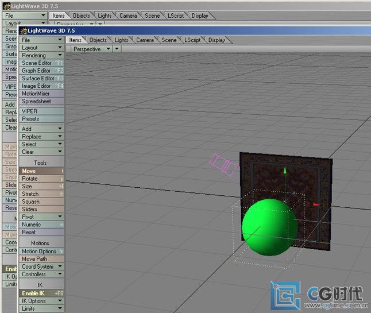Select the Lights tab in the back window
The height and width of the screenshot is (313, 371).
(x=105, y=16)
